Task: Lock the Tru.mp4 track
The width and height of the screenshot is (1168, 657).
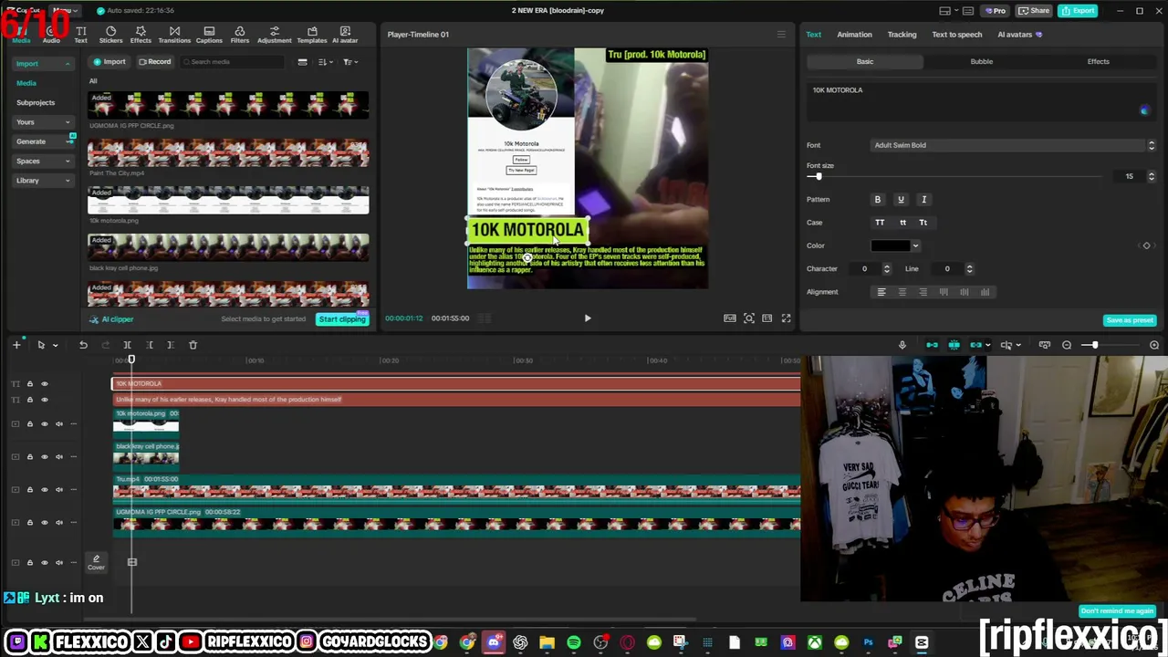Action: point(29,490)
